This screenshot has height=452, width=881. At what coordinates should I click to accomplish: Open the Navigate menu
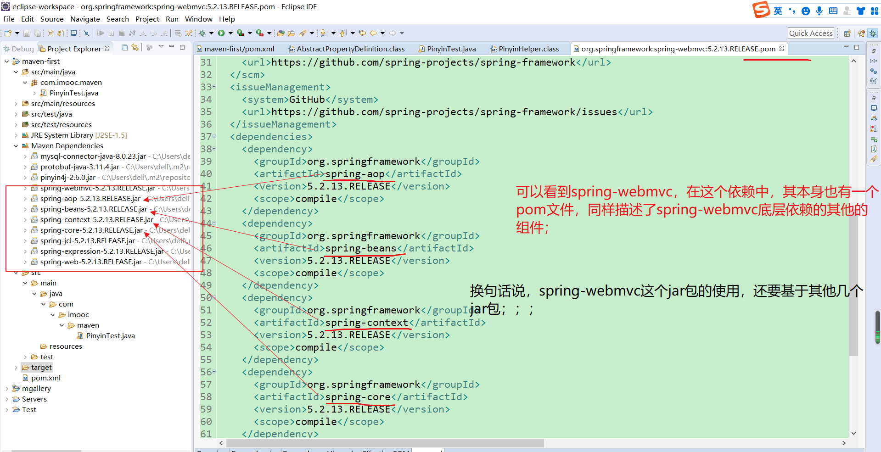coord(85,19)
